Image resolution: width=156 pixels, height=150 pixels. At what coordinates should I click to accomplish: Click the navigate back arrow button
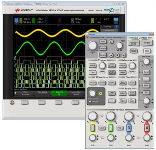coord(111,55)
